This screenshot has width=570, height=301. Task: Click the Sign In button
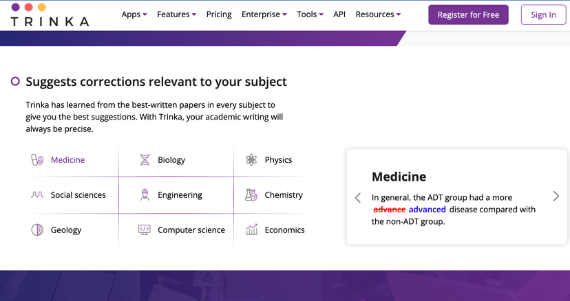[x=543, y=15]
